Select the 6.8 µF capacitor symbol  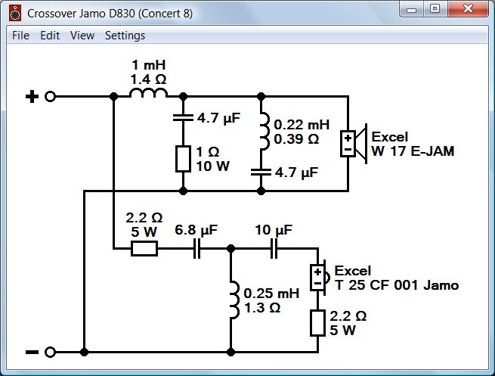pos(196,249)
